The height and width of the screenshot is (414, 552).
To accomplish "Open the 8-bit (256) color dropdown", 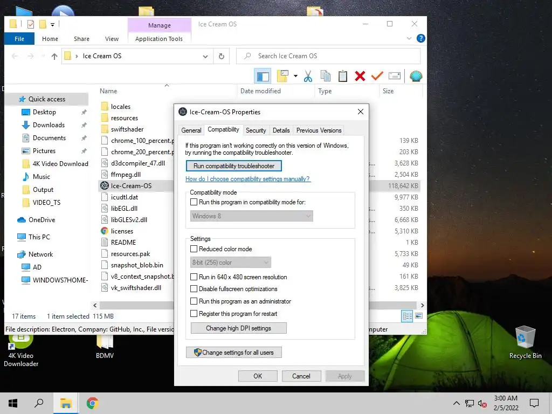I will click(231, 263).
